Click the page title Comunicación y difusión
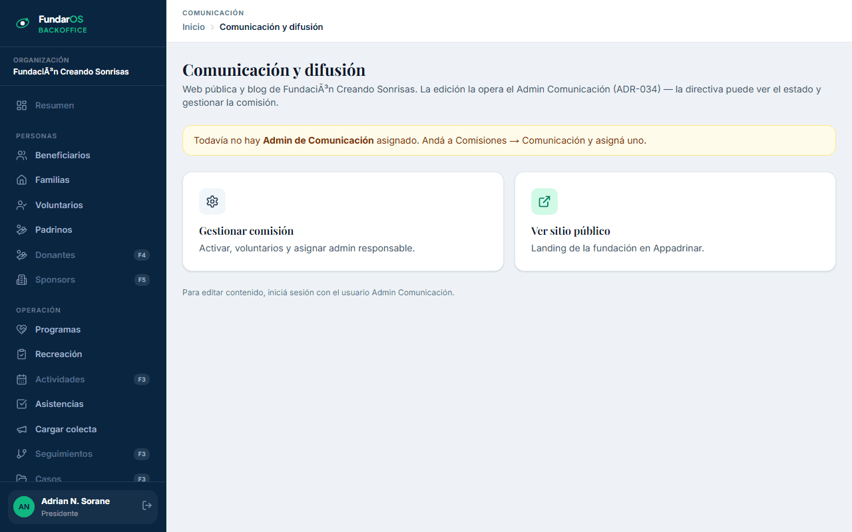This screenshot has height=532, width=852. click(x=274, y=70)
